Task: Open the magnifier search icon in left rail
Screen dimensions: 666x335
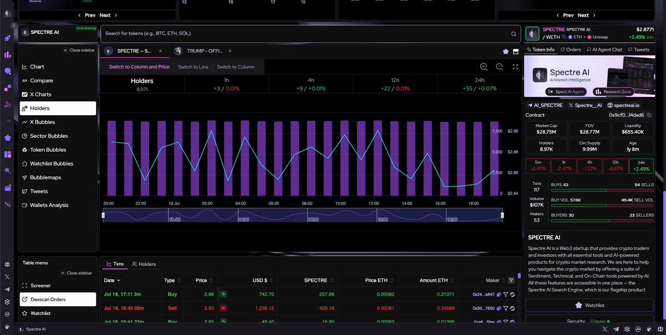Action: [8, 171]
